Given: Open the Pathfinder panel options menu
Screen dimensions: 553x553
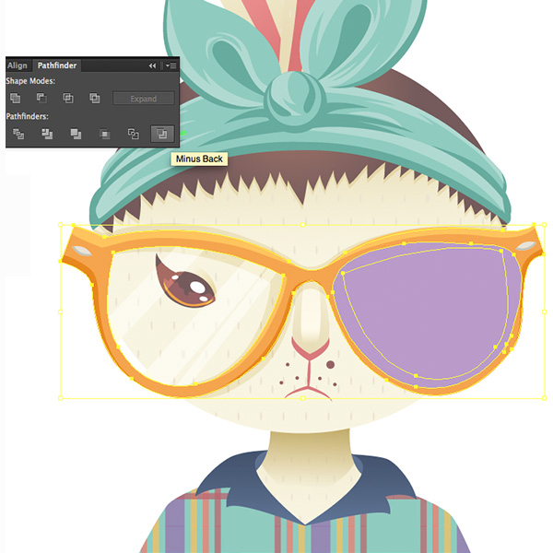Looking at the screenshot, I should (171, 65).
